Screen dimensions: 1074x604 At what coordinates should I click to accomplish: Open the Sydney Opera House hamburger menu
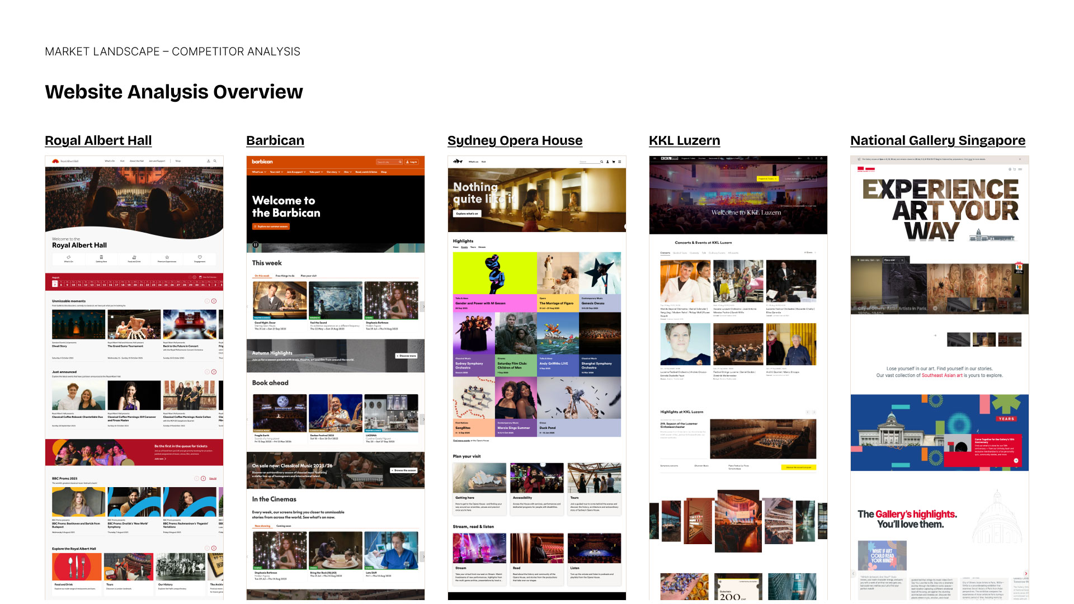tap(619, 162)
